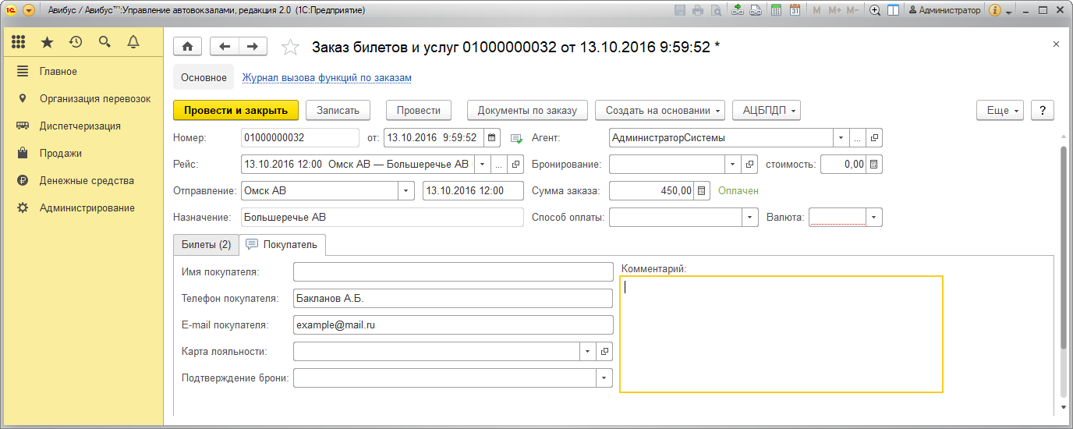Open Favorites star in the left panel
The image size is (1073, 429).
[x=47, y=42]
